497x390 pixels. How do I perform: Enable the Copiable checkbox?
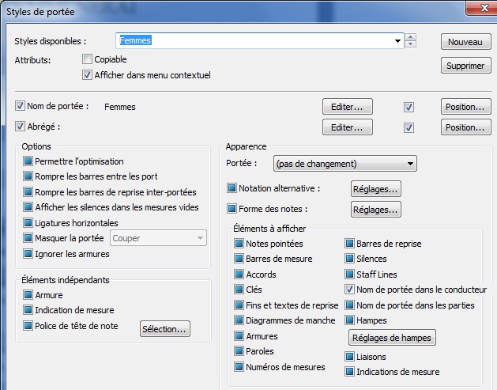pos(88,59)
